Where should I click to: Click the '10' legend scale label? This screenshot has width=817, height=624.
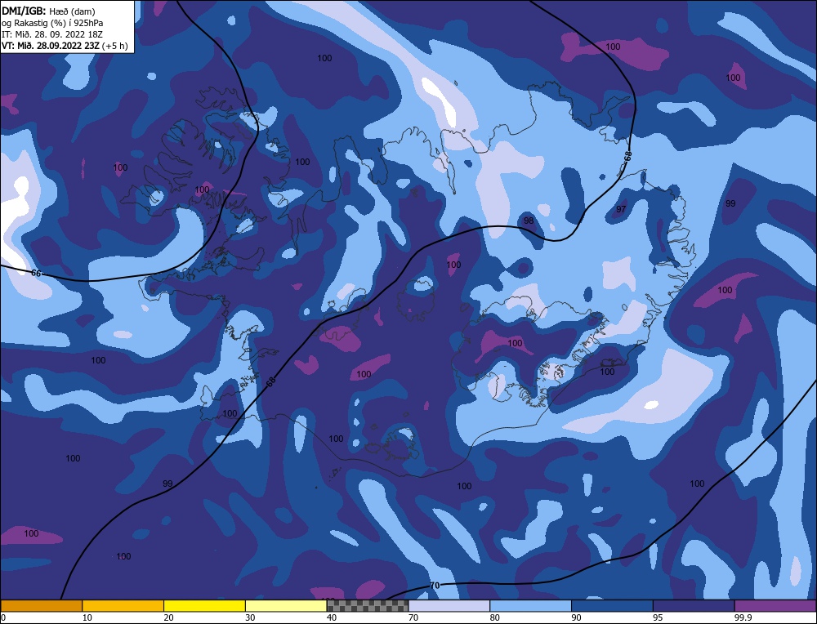[x=87, y=617]
